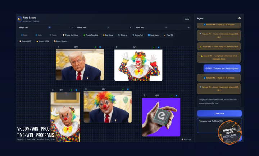Click the green recycle icon on node @i1
Image resolution: width=259 pixels, height=156 pixels.
[154, 47]
